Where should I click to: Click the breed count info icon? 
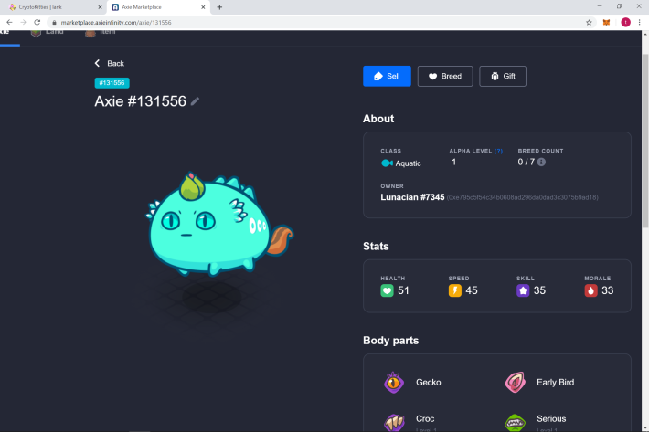pyautogui.click(x=541, y=162)
